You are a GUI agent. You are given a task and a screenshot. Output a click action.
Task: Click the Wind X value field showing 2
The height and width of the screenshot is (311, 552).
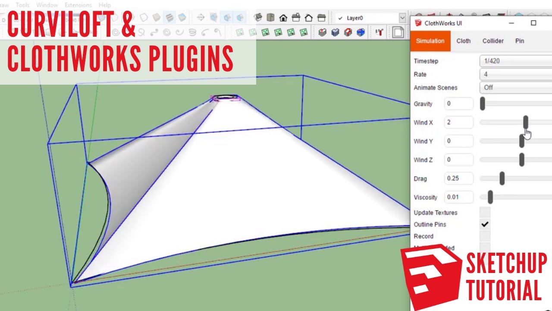point(459,122)
